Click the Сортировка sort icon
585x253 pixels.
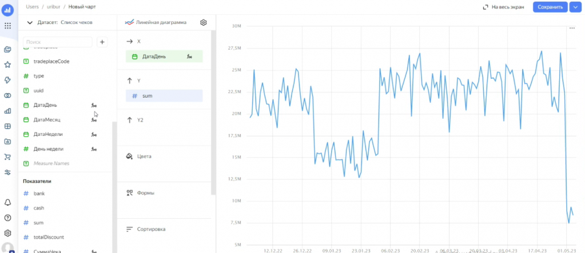pyautogui.click(x=129, y=229)
